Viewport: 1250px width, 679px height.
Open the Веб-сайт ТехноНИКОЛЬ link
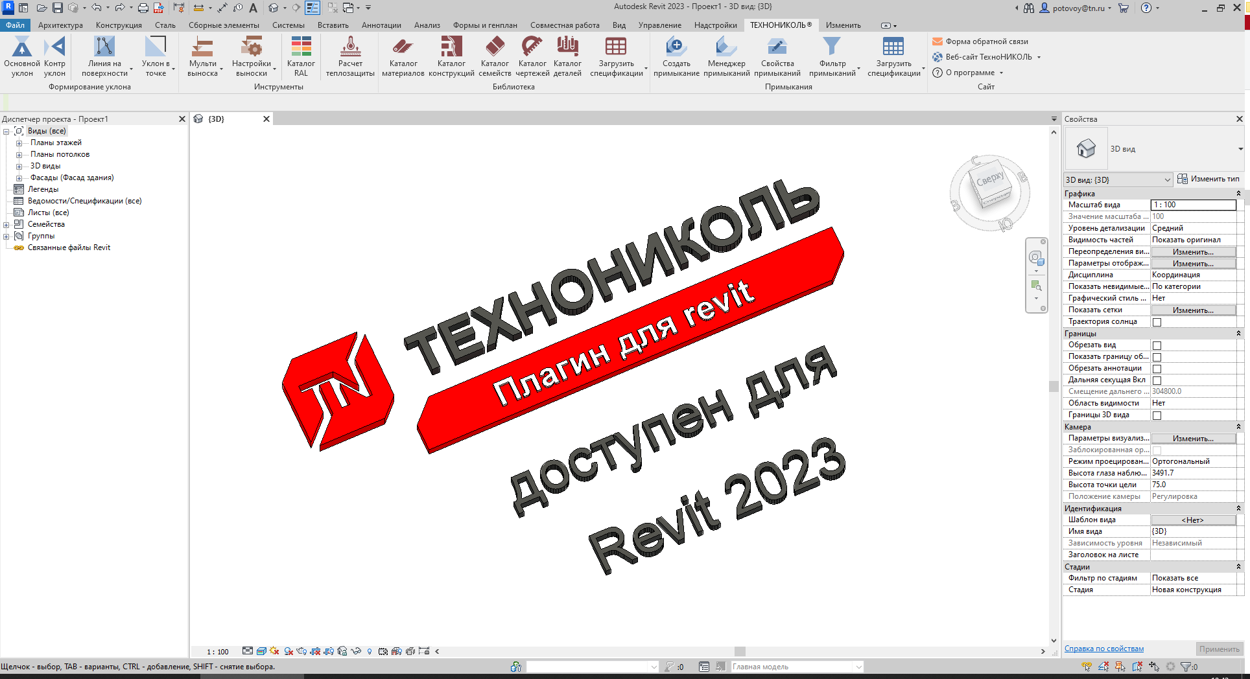[985, 56]
